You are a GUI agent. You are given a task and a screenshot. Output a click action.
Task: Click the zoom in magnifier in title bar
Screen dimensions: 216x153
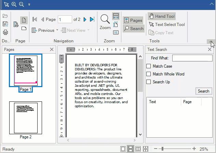(x=14, y=4)
